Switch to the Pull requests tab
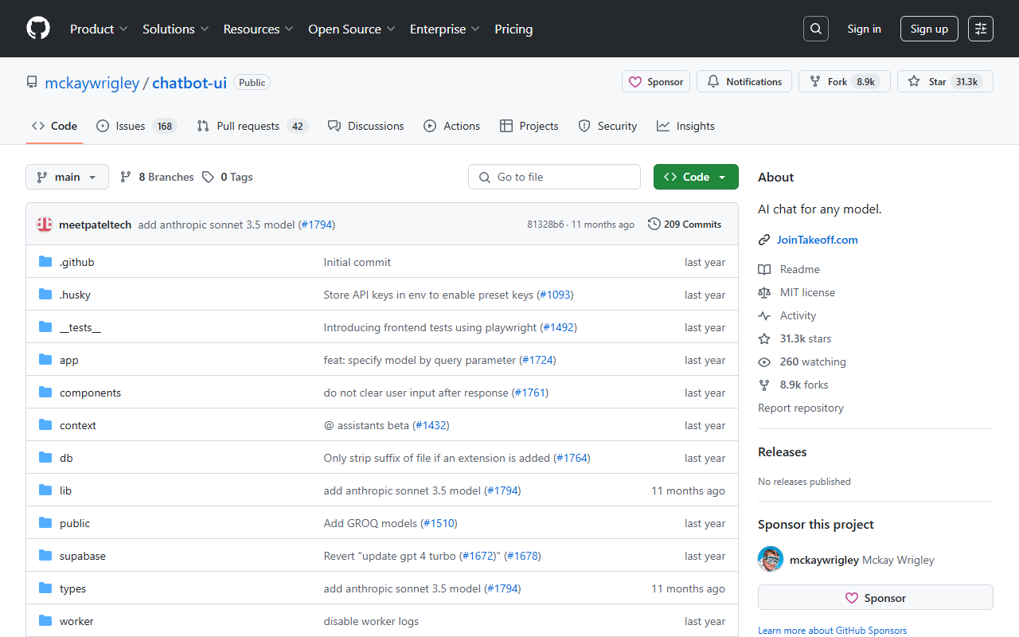Viewport: 1019px width, 637px height. click(252, 126)
